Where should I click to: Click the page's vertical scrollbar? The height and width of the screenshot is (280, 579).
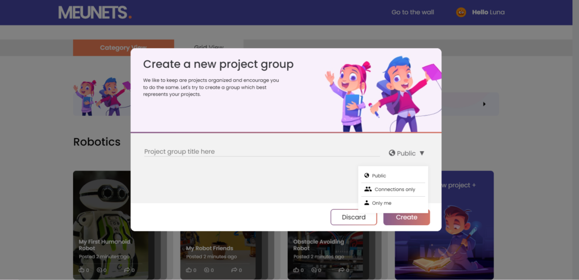click(x=576, y=140)
